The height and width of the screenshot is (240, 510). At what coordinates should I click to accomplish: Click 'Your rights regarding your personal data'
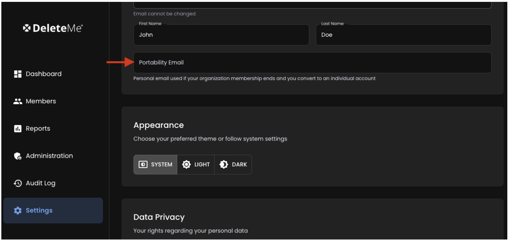[191, 231]
